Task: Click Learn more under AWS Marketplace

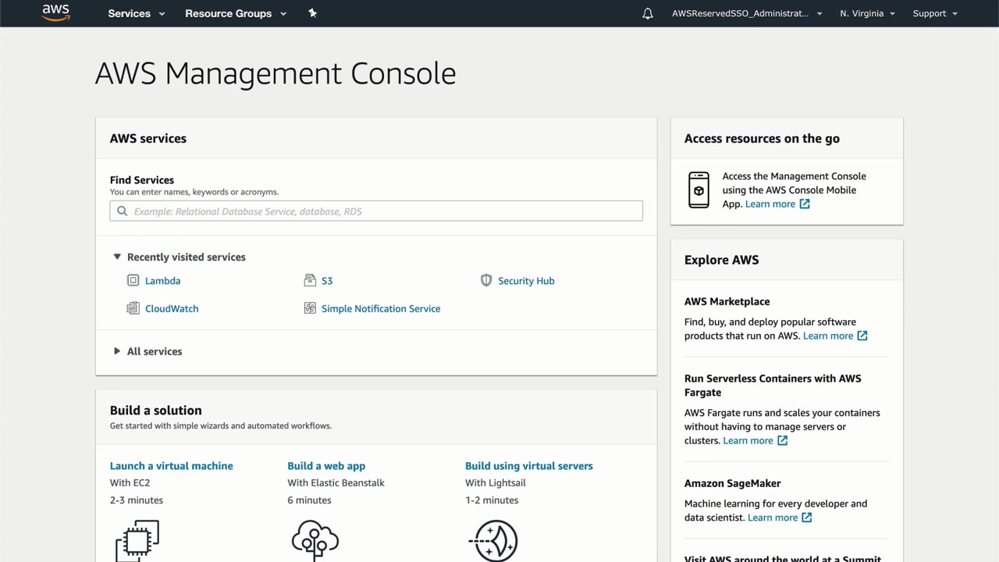Action: point(828,336)
